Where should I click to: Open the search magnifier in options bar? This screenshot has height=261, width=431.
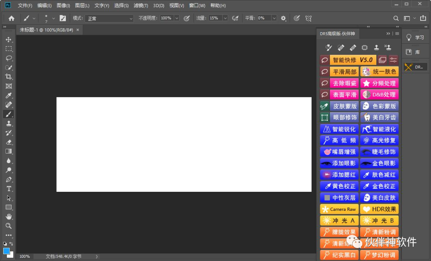click(396, 18)
